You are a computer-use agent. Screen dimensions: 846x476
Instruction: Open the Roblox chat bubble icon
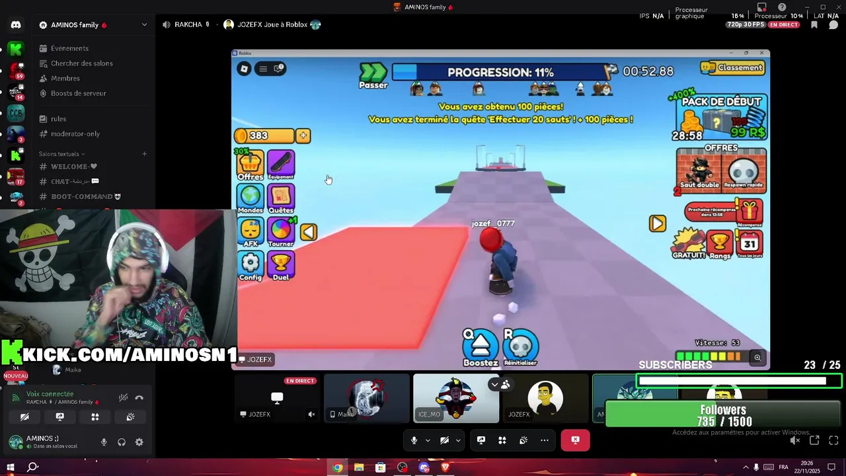click(x=279, y=68)
